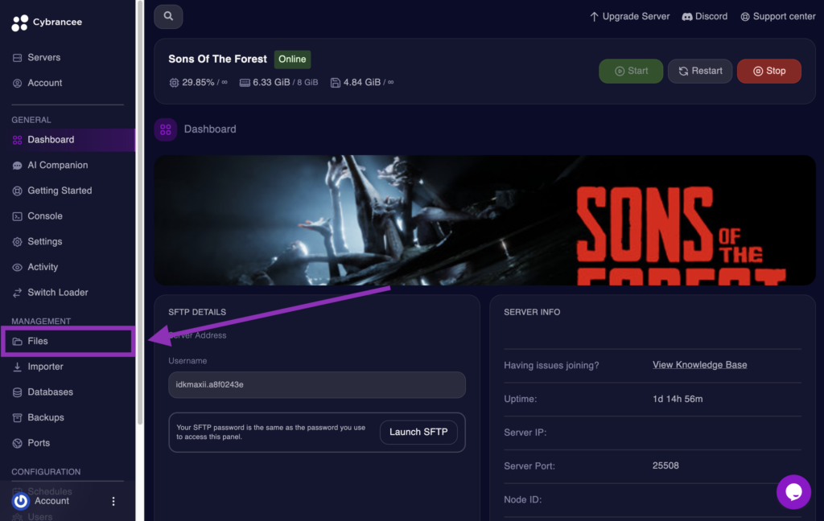Screen dimensions: 824x521
Task: Click the SFTP username field
Action: coord(316,384)
